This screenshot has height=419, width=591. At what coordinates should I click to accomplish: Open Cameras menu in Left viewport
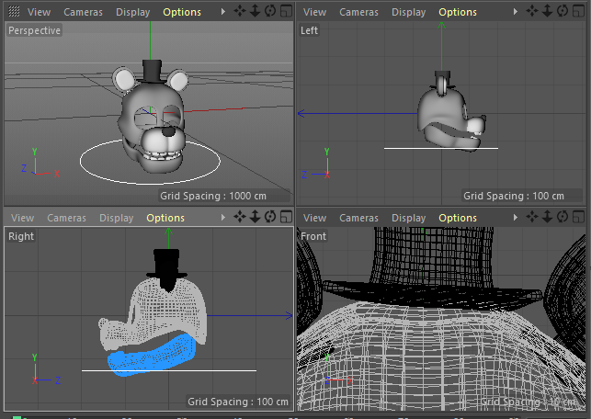[358, 12]
